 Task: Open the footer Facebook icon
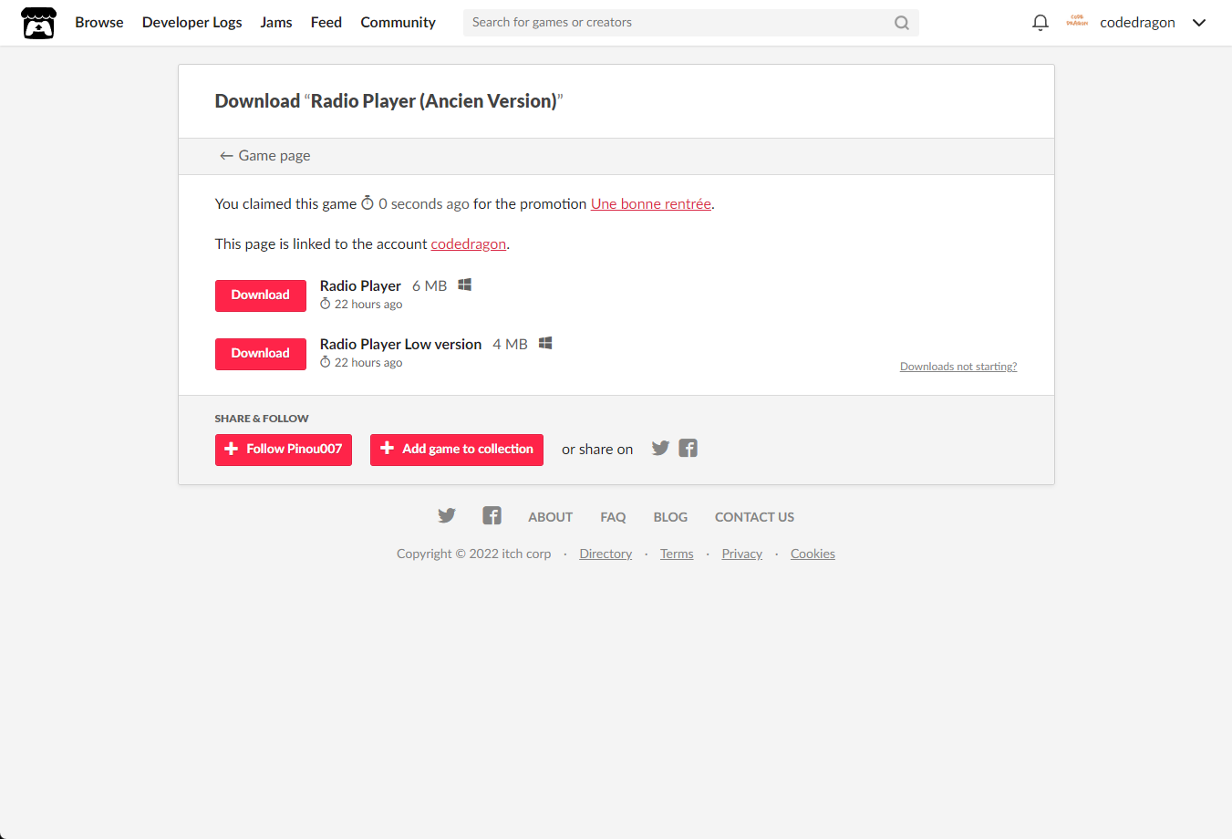coord(492,516)
